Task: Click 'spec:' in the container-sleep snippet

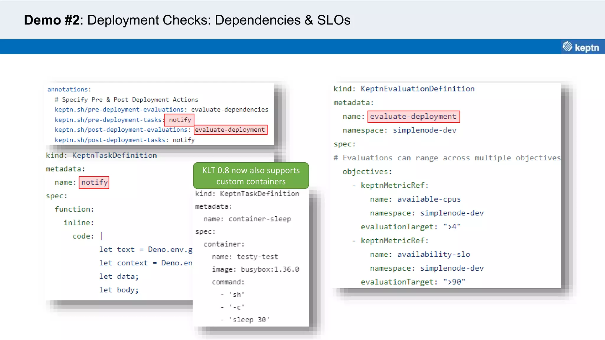Action: coord(205,232)
